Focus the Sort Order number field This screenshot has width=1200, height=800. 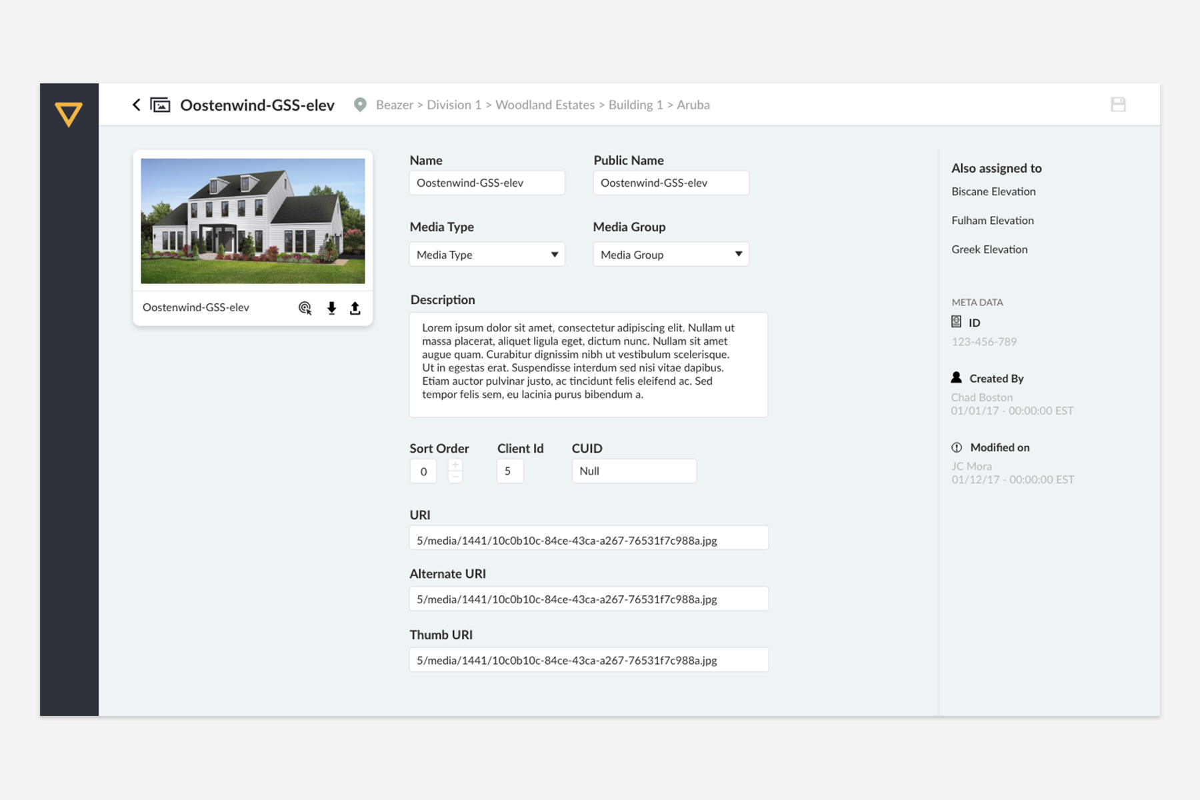(x=423, y=471)
